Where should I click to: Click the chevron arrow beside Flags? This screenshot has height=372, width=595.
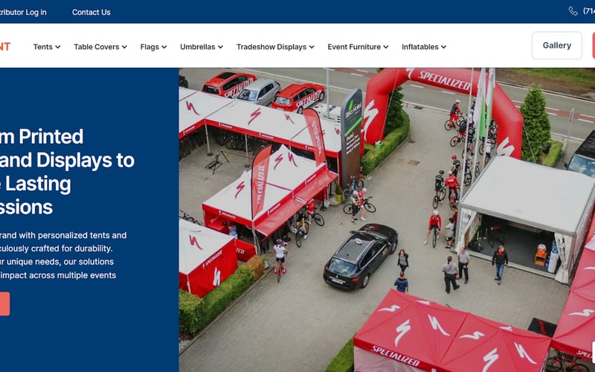tap(164, 47)
